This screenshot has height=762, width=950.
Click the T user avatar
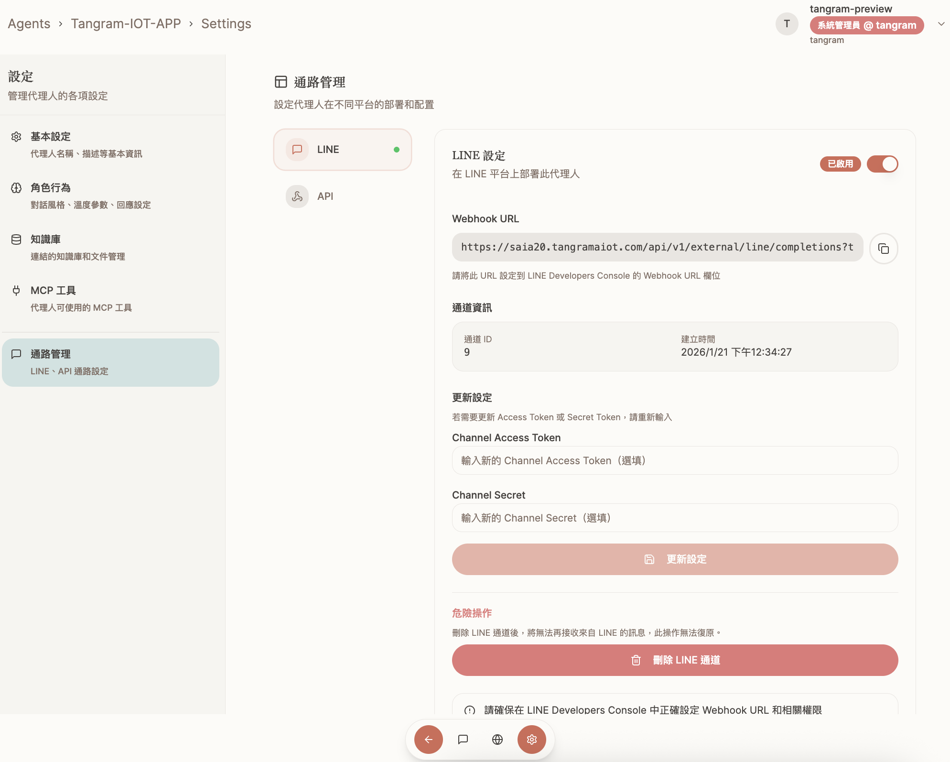[x=787, y=24]
